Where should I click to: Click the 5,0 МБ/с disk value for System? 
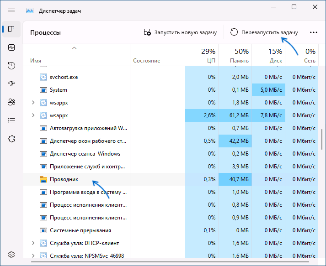(x=268, y=90)
